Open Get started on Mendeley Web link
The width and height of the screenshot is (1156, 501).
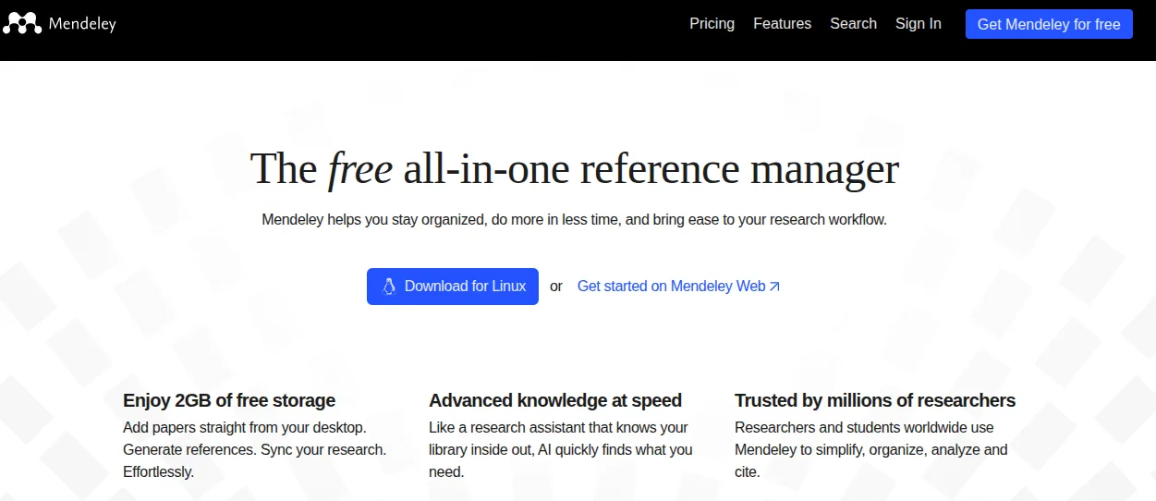click(x=679, y=287)
